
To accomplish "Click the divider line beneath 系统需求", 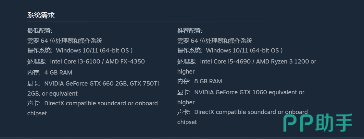I will pyautogui.click(x=162, y=21).
